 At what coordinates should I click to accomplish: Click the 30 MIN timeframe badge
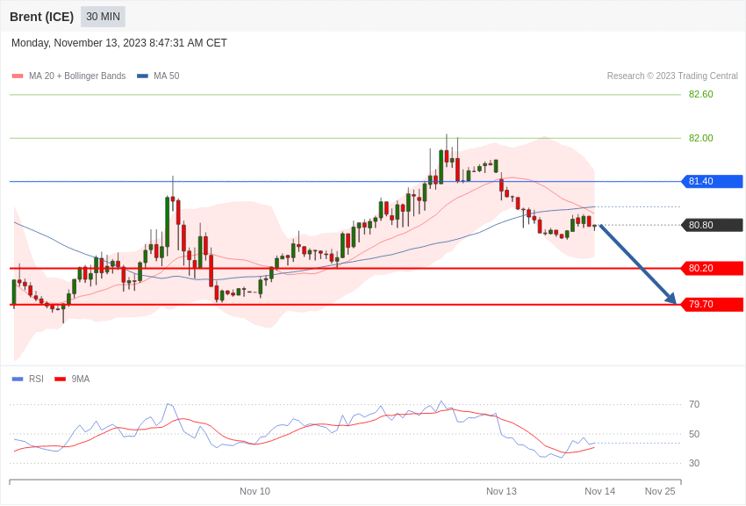pyautogui.click(x=103, y=17)
